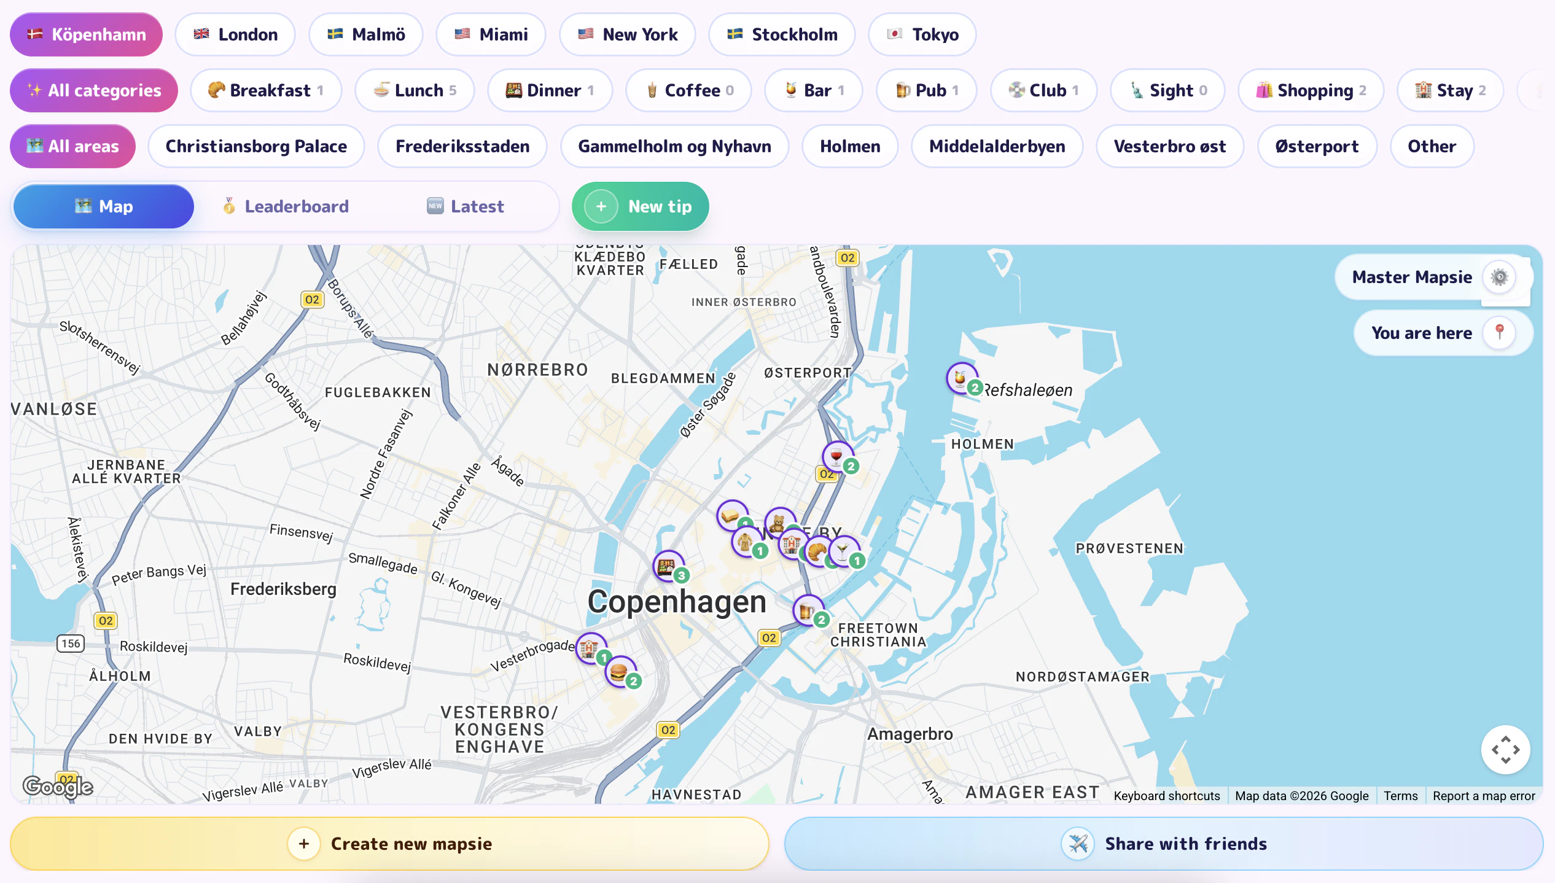
Task: Filter tips by Club
Action: (1043, 90)
